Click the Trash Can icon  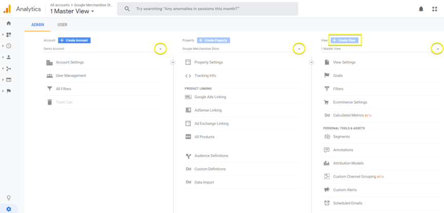[49, 102]
